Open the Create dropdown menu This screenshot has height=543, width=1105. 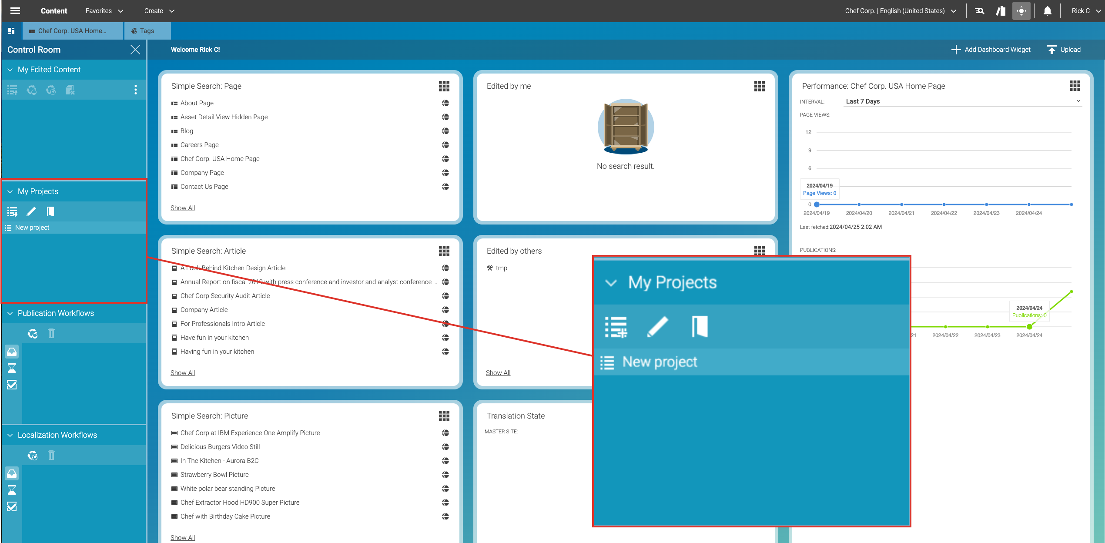coord(159,11)
